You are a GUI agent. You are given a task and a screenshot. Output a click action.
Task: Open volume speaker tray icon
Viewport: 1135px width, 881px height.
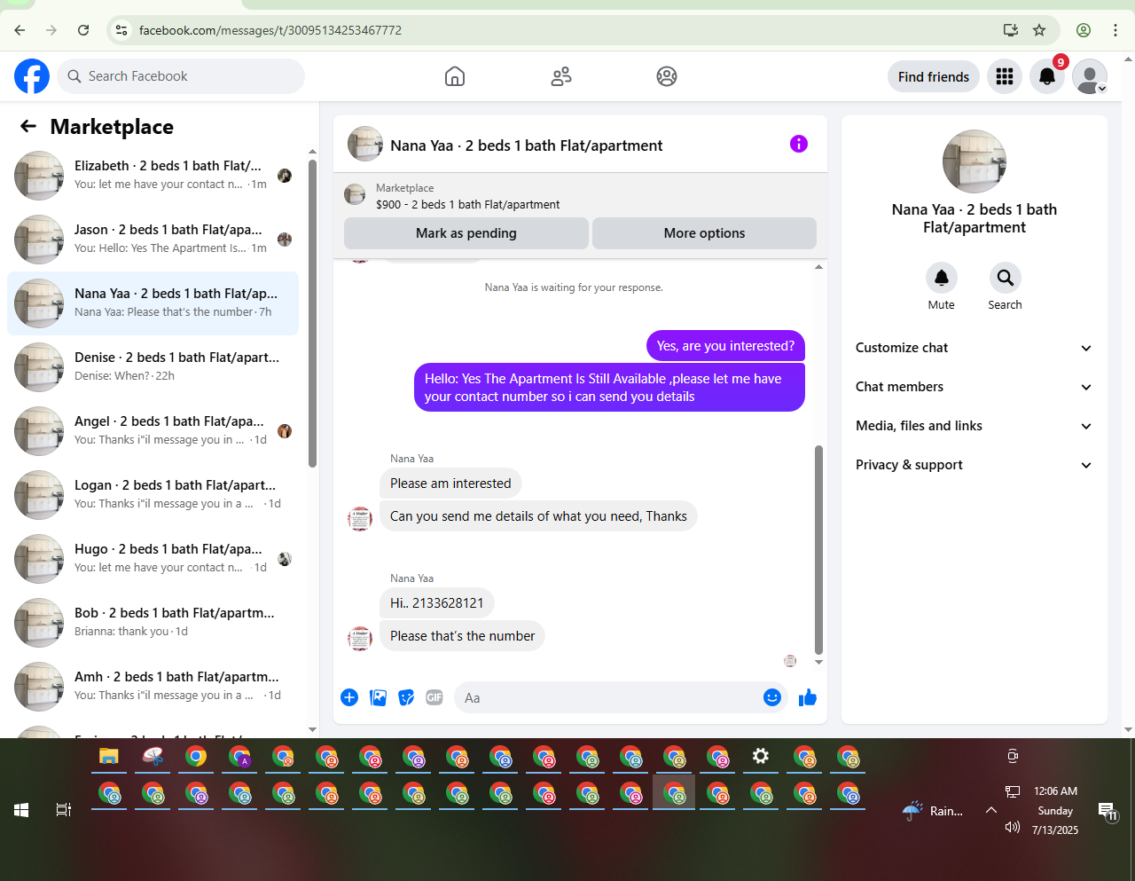(x=1013, y=828)
